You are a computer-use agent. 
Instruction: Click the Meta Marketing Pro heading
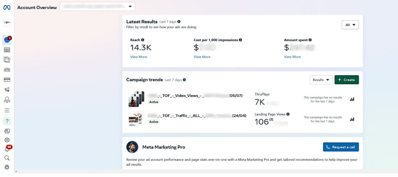[164, 147]
